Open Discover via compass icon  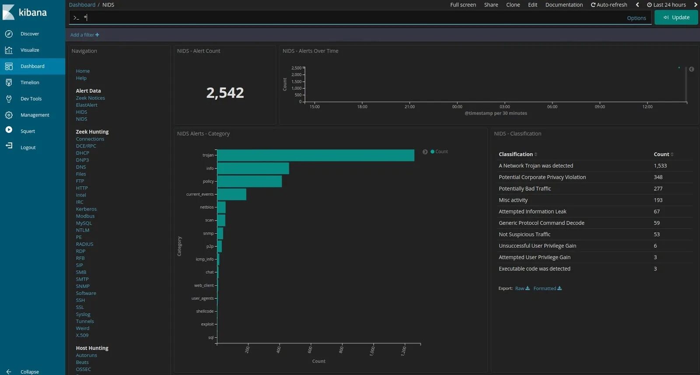pyautogui.click(x=9, y=34)
